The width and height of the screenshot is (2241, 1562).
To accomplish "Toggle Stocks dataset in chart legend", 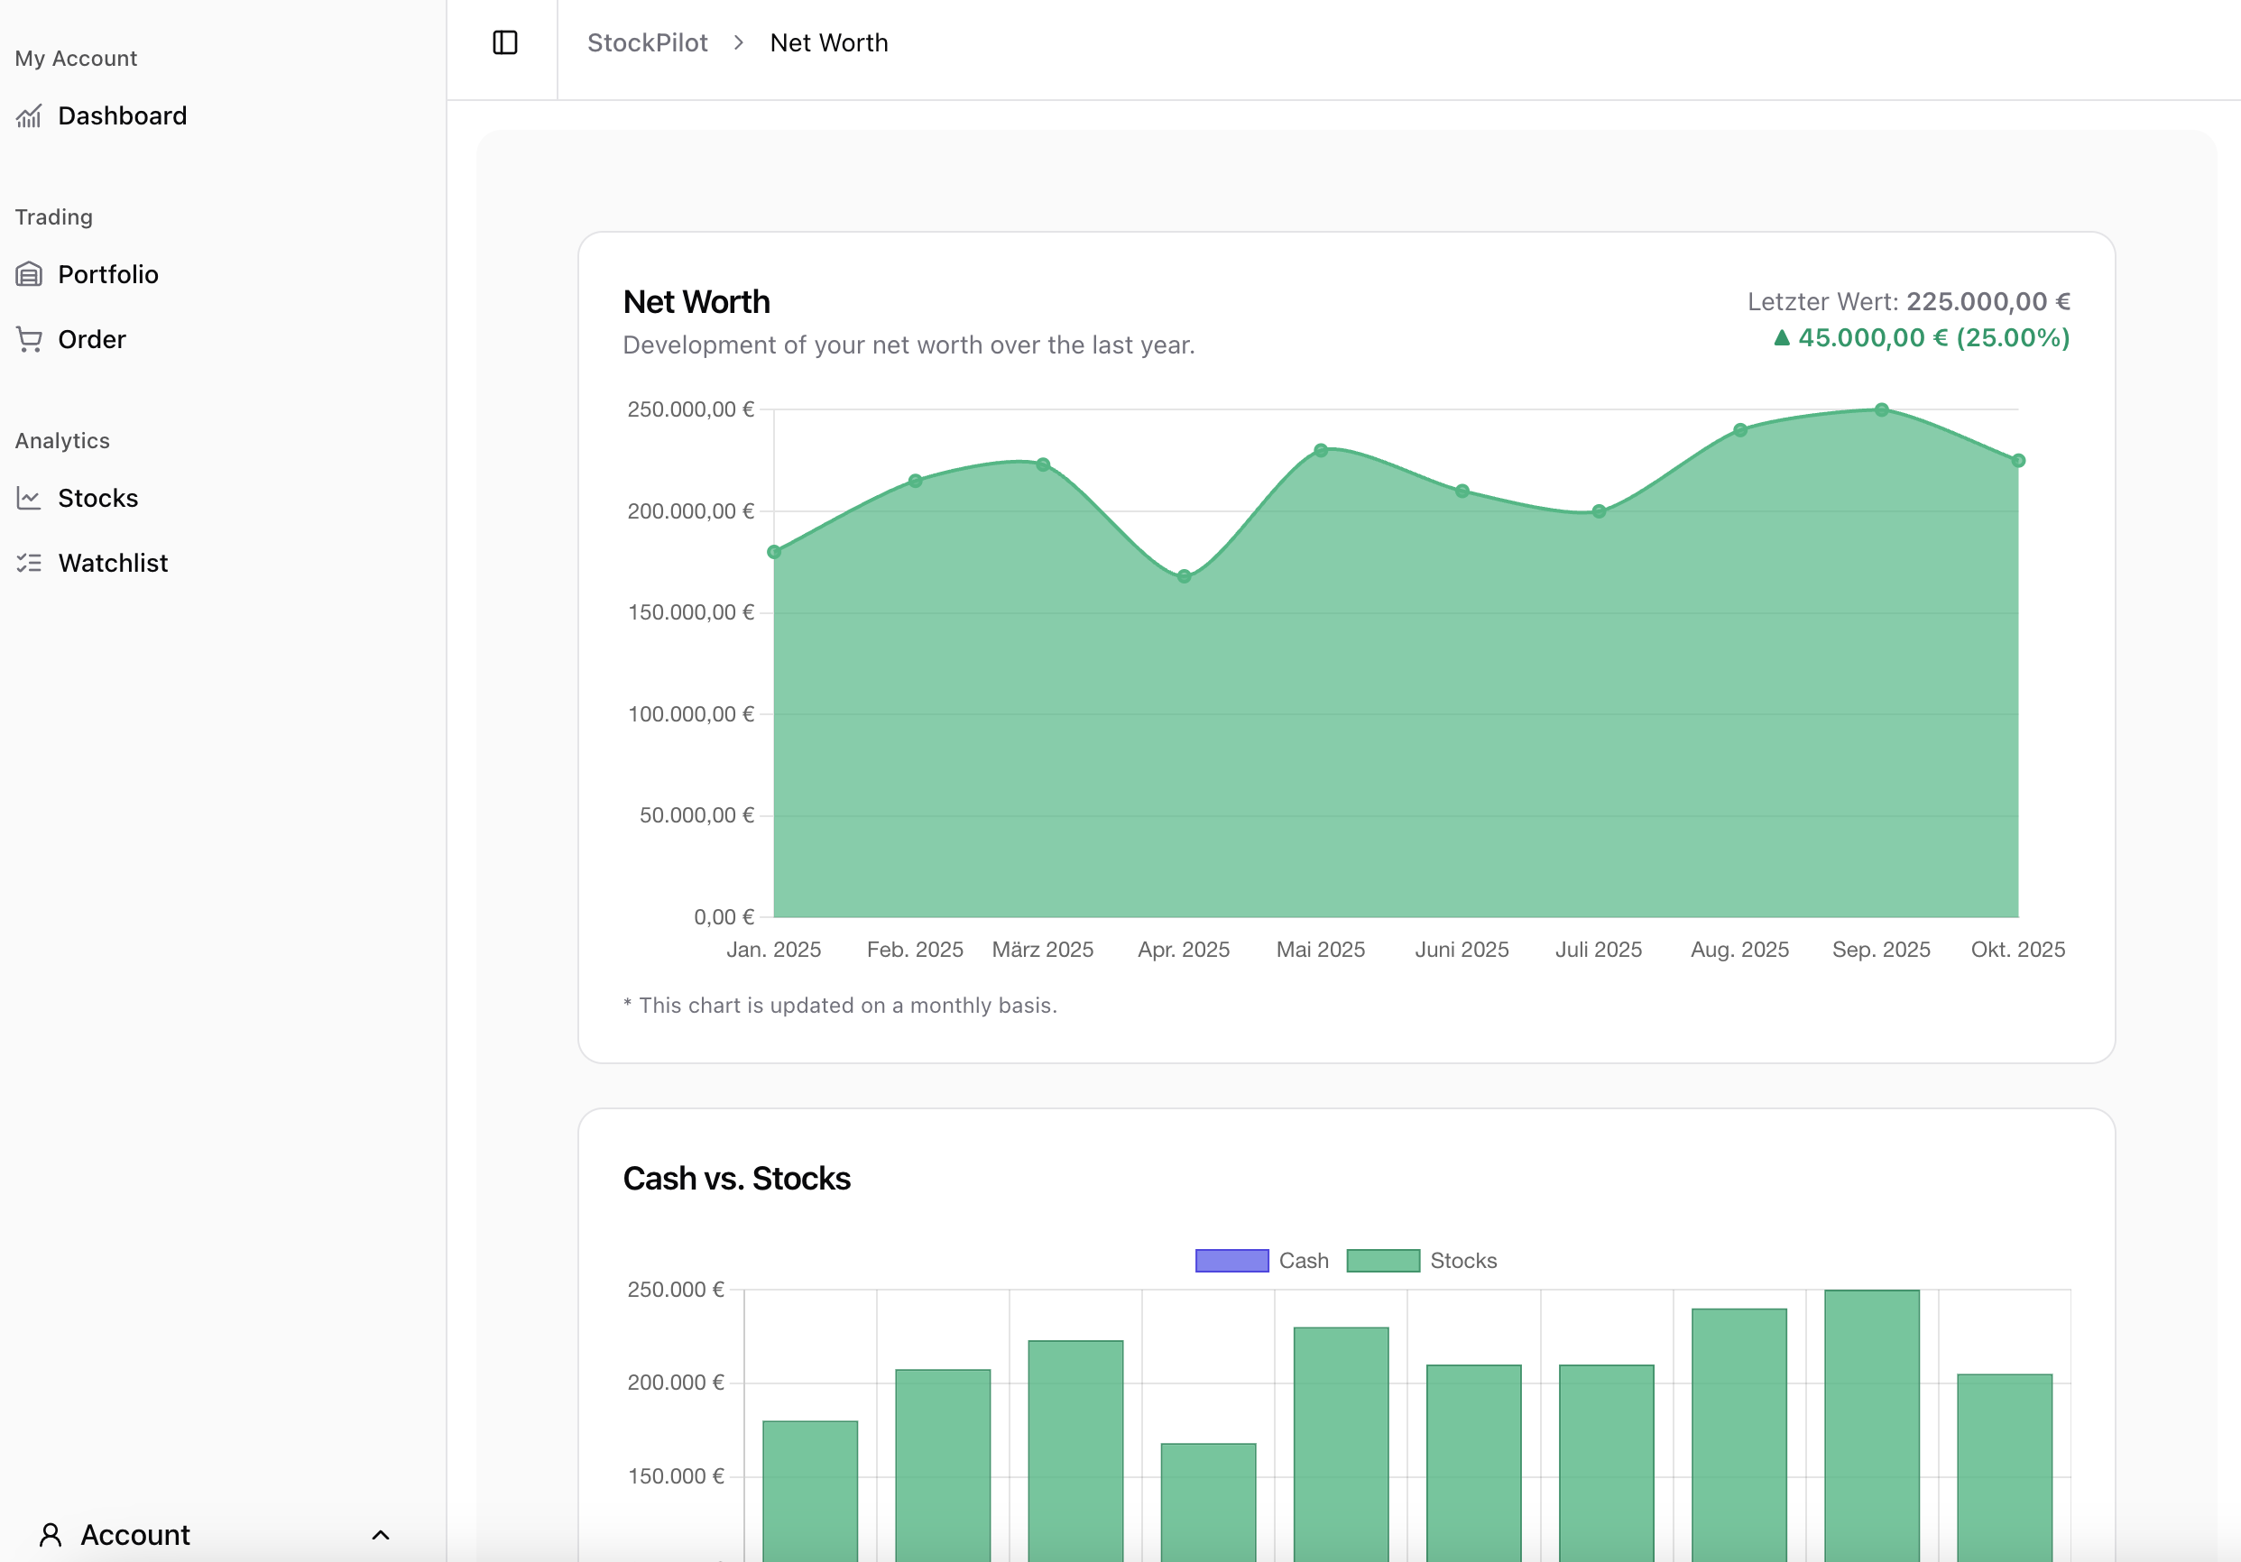I will pos(1462,1261).
